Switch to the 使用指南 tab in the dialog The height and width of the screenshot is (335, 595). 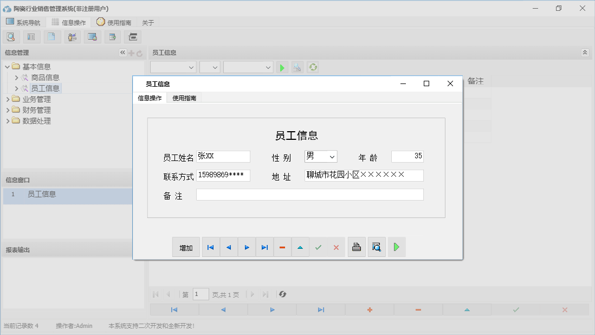(185, 98)
